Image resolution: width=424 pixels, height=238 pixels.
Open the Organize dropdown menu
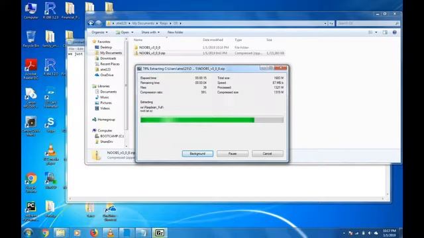[x=99, y=32]
